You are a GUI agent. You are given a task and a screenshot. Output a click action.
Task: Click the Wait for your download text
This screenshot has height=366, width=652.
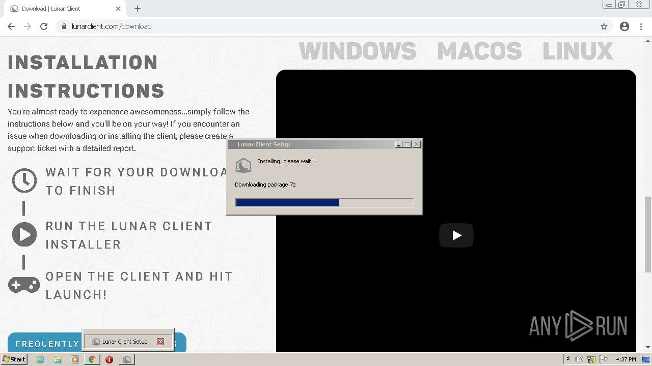coord(137,181)
